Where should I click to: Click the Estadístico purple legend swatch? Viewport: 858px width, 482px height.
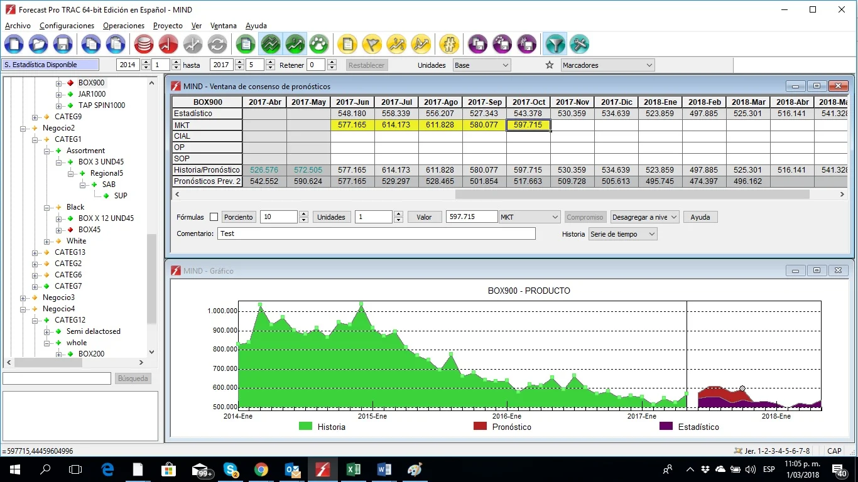666,427
